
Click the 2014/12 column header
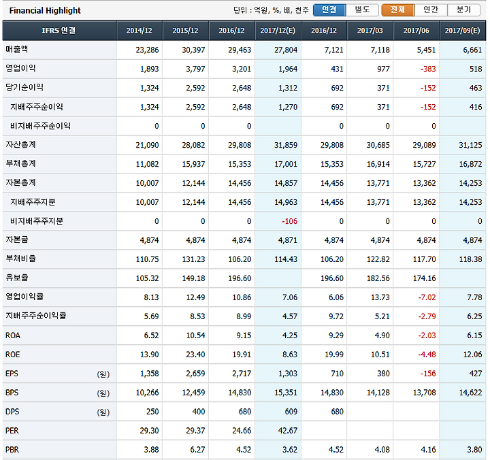coord(139,31)
